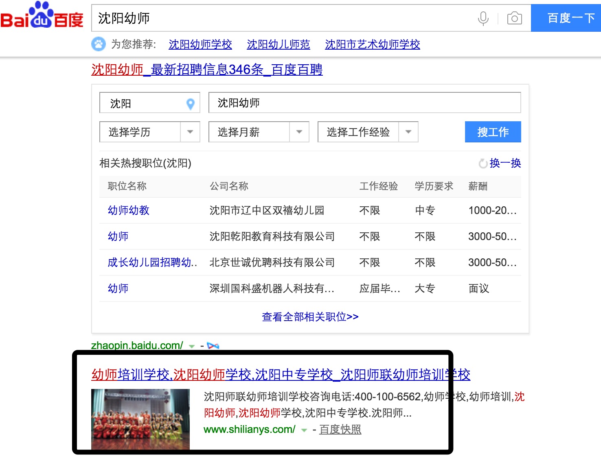Image resolution: width=601 pixels, height=463 pixels.
Task: Open the dance group photo thumbnail
Action: (140, 419)
